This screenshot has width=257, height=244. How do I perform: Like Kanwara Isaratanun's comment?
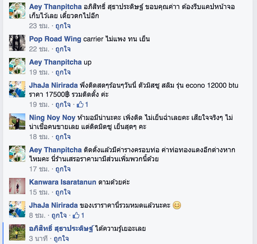click(x=63, y=192)
